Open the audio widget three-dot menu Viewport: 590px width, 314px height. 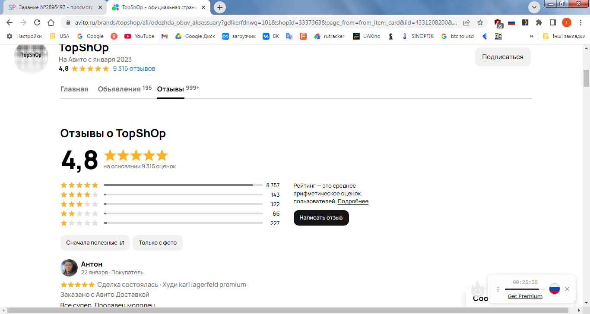click(498, 289)
